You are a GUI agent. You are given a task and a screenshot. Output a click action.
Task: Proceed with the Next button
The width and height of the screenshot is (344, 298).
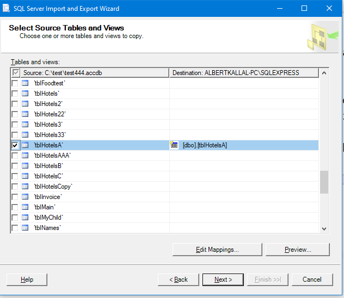tap(223, 280)
